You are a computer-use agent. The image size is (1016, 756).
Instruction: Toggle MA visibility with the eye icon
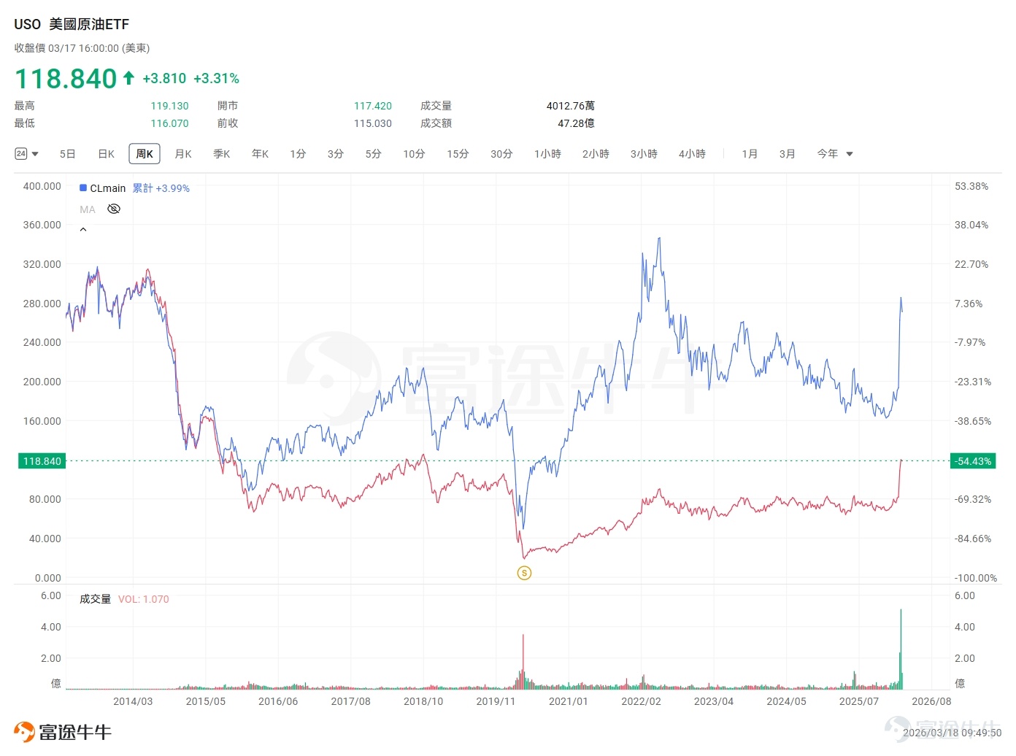(113, 209)
